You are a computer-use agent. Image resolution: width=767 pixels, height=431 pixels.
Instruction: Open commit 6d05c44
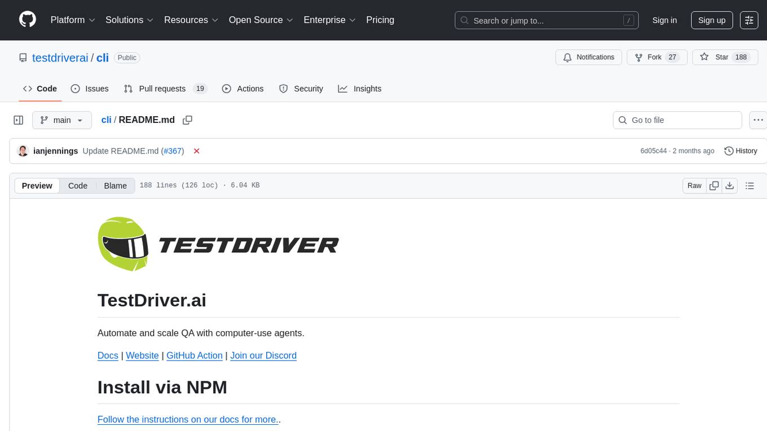654,151
